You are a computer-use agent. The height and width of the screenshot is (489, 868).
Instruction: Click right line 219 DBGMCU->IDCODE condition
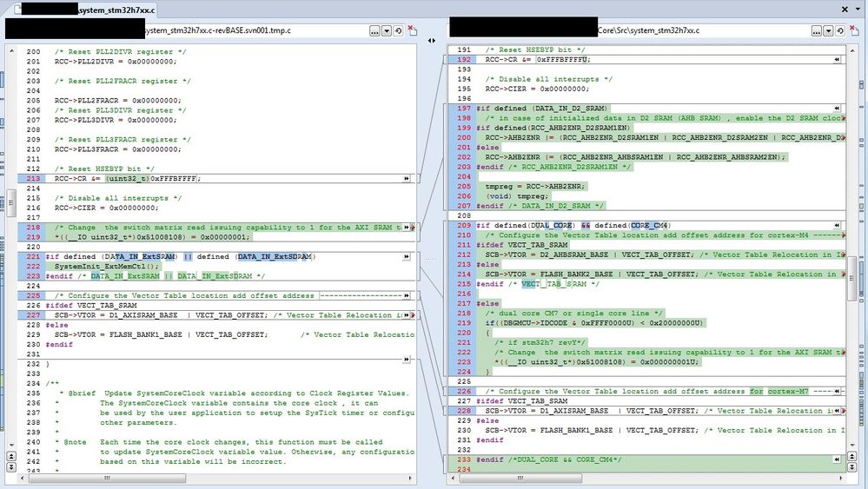(x=594, y=323)
